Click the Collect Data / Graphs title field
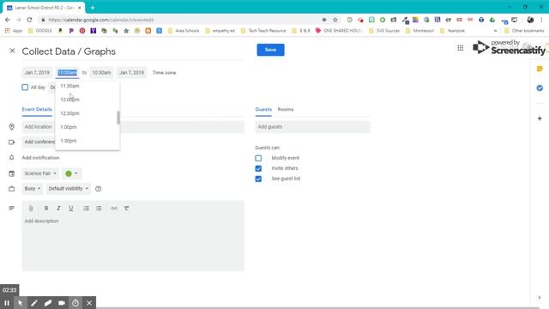The width and height of the screenshot is (549, 309). (x=133, y=51)
